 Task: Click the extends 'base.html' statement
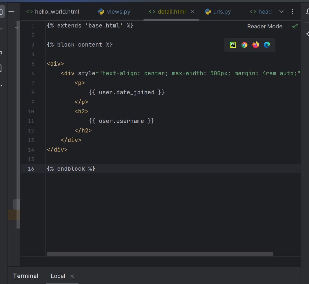pos(90,25)
